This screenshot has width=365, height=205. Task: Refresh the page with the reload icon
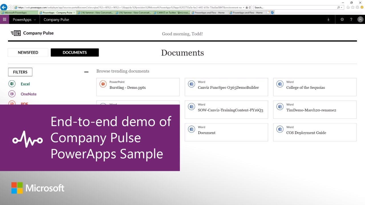point(250,7)
